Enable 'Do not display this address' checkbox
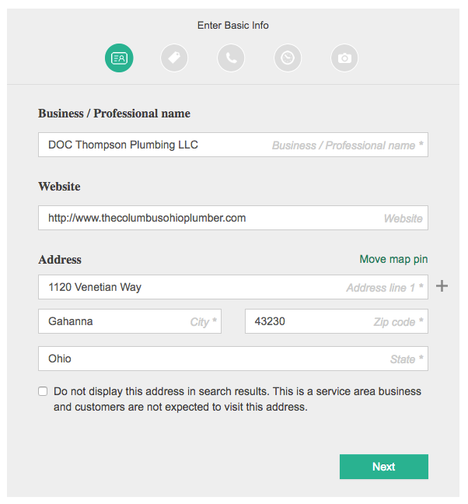Viewport: 468px width, 504px height. click(43, 391)
